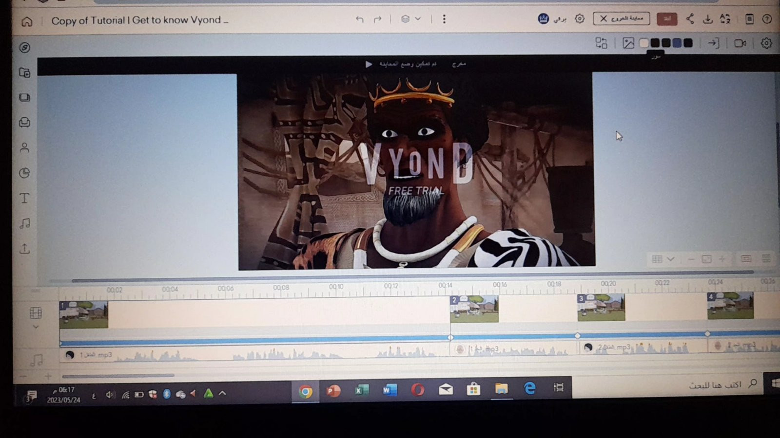Open PowerPoint from the taskbar
780x438 pixels.
click(x=333, y=391)
